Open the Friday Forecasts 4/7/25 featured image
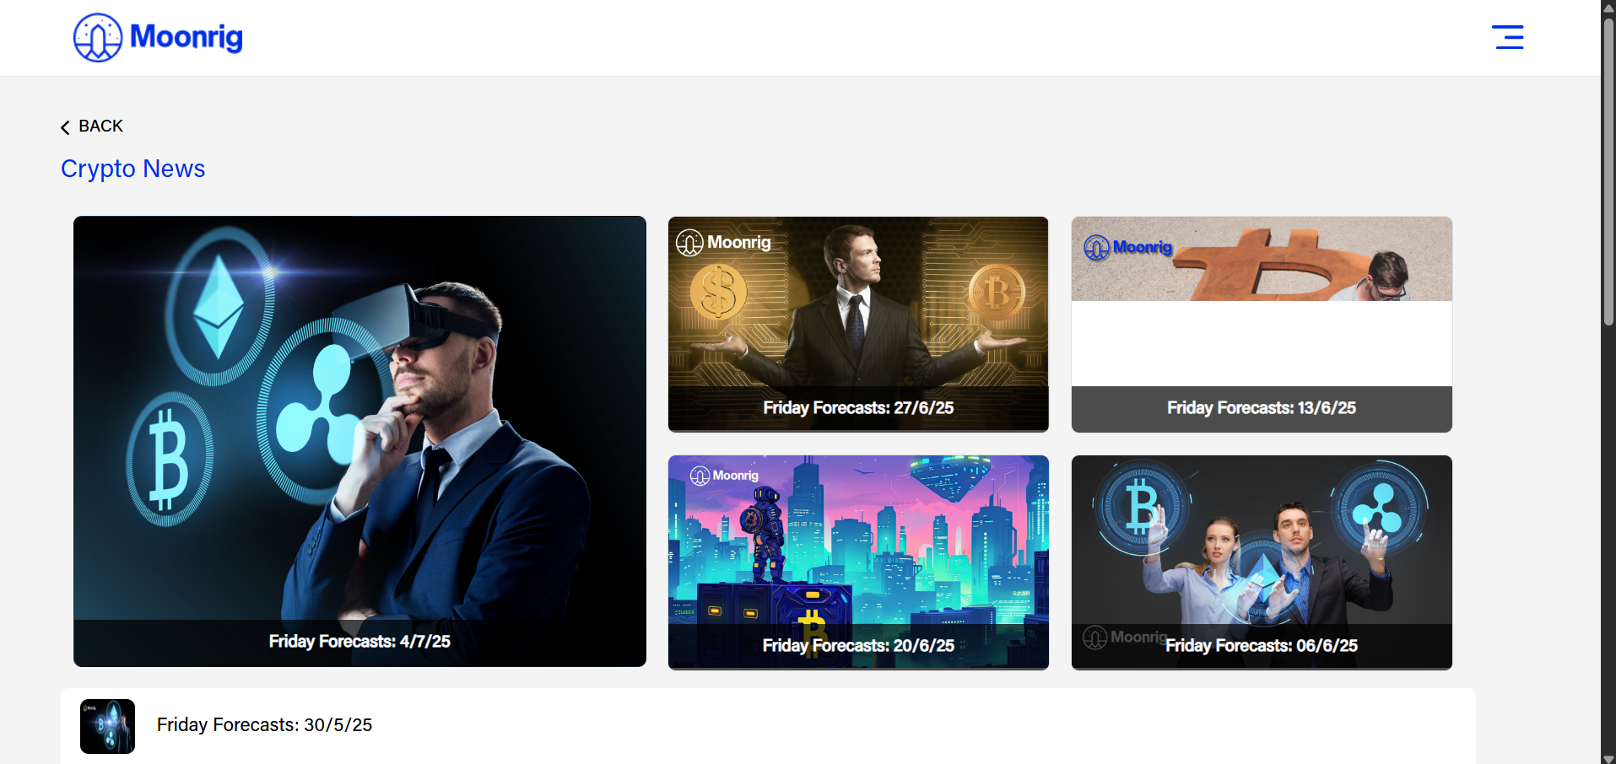1616x764 pixels. coord(359,441)
